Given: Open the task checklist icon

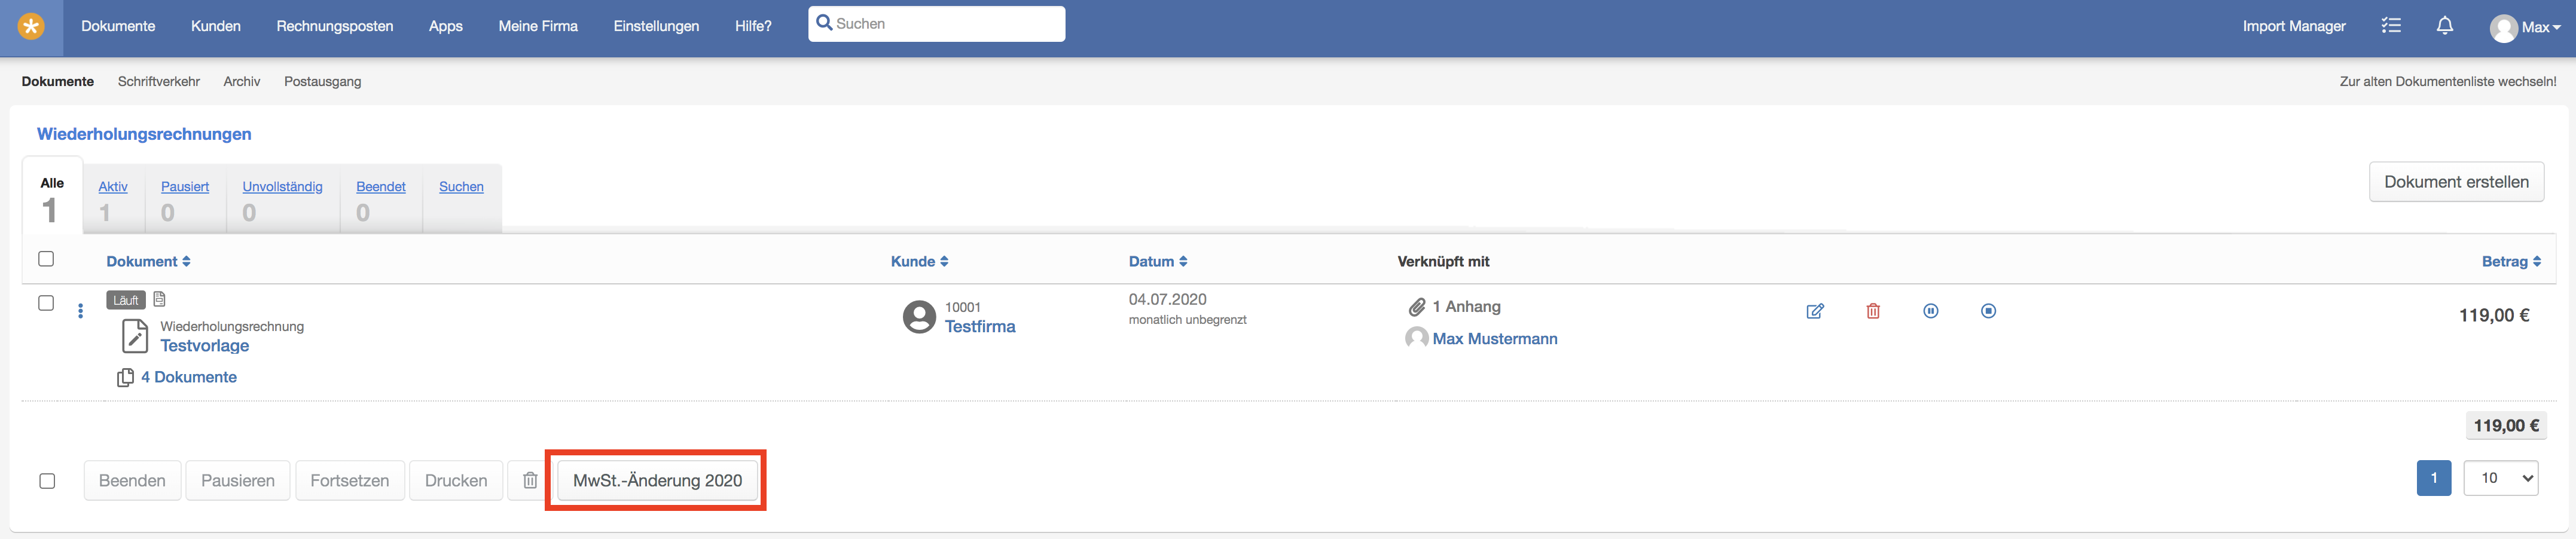Looking at the screenshot, I should tap(2391, 26).
